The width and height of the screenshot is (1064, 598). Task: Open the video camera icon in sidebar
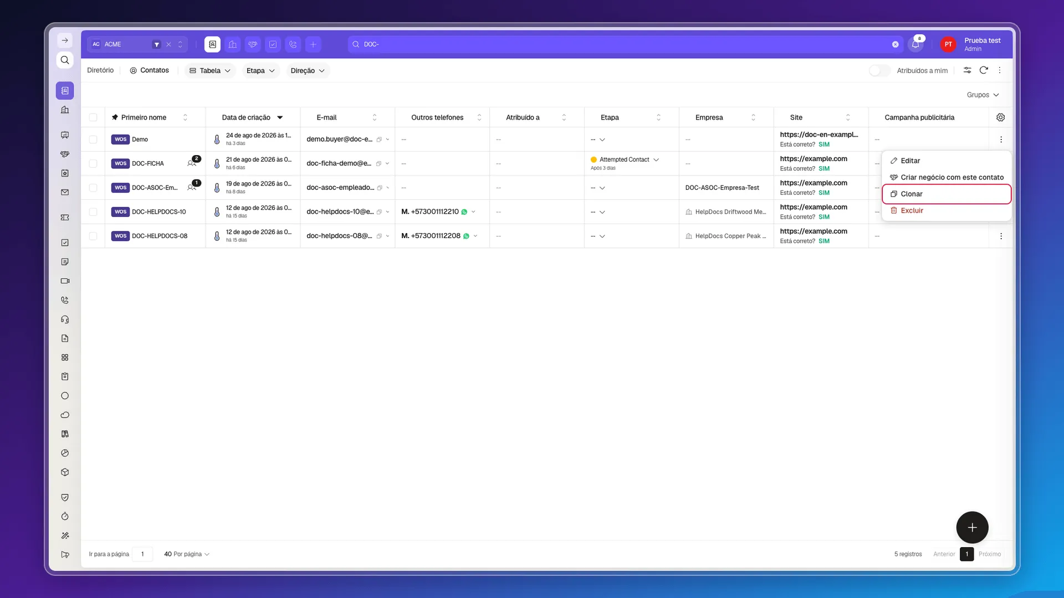[x=65, y=281]
